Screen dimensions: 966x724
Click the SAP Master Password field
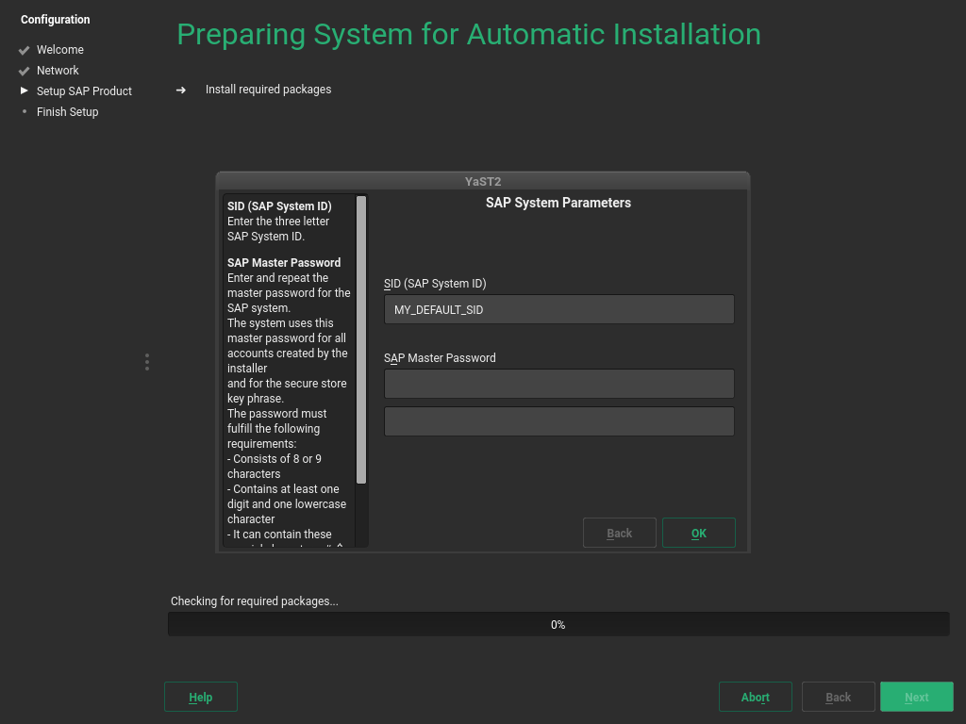(558, 383)
